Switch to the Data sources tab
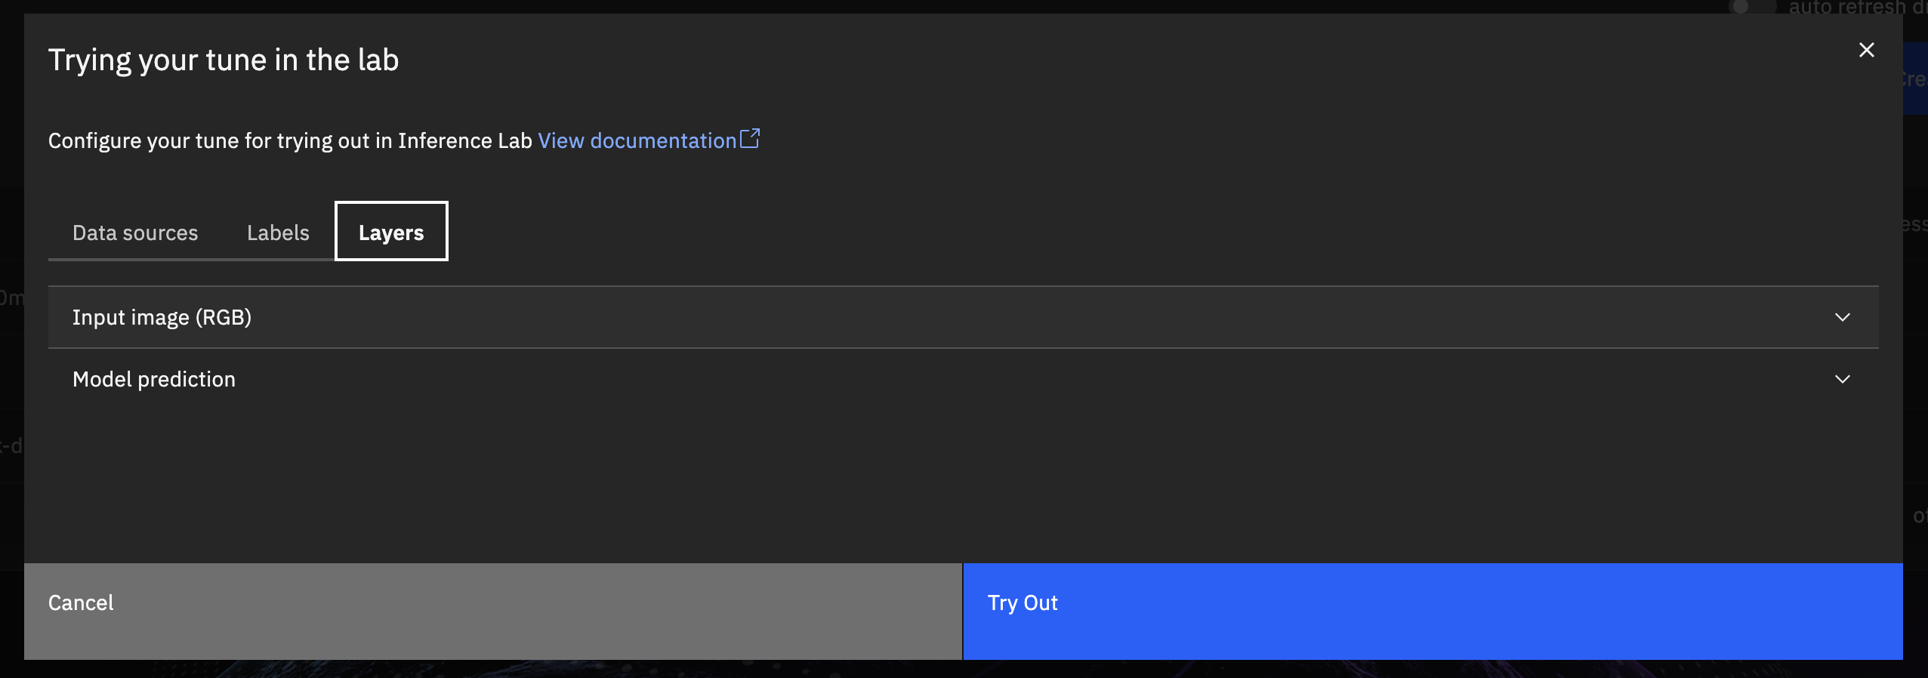 pos(135,233)
